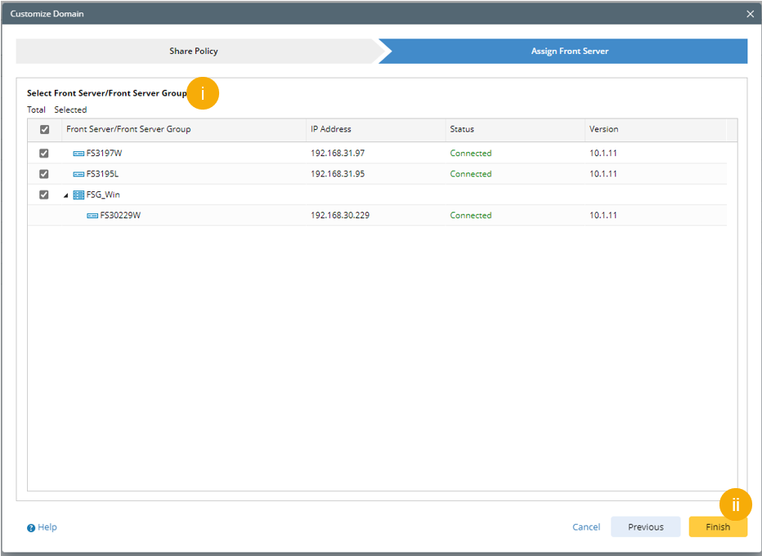Uncheck the FS3195L checkbox
The height and width of the screenshot is (556, 762).
[43, 174]
